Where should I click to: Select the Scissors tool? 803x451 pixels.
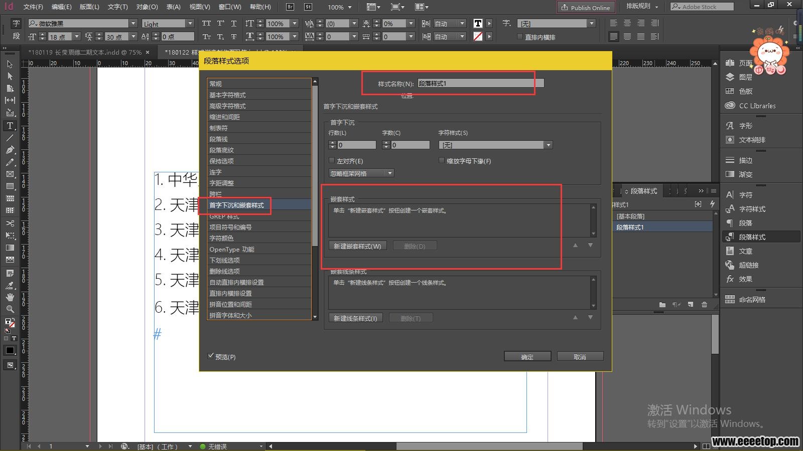pyautogui.click(x=10, y=223)
